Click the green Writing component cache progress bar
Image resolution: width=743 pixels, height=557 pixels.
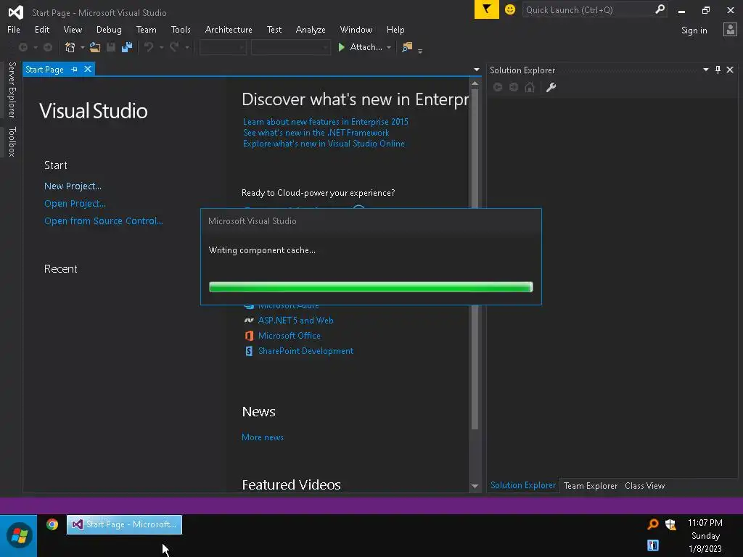point(371,286)
